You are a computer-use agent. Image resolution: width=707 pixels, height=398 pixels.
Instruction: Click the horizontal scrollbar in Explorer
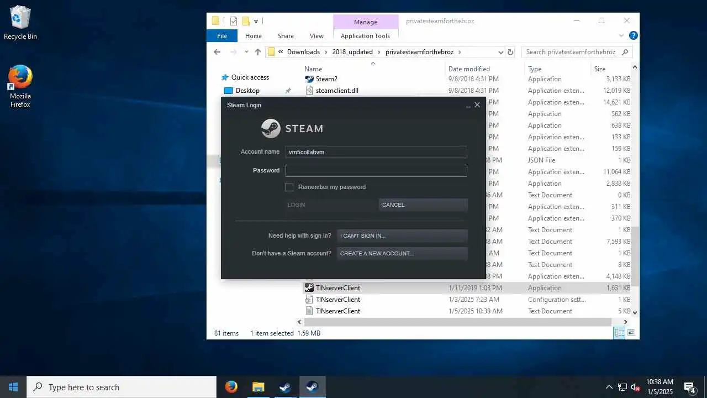tap(457, 322)
